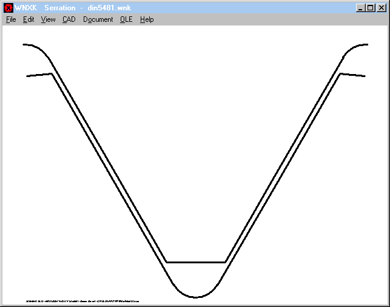Click the rounded root at bottom of serration
The height and width of the screenshot is (307, 390).
coord(196,297)
